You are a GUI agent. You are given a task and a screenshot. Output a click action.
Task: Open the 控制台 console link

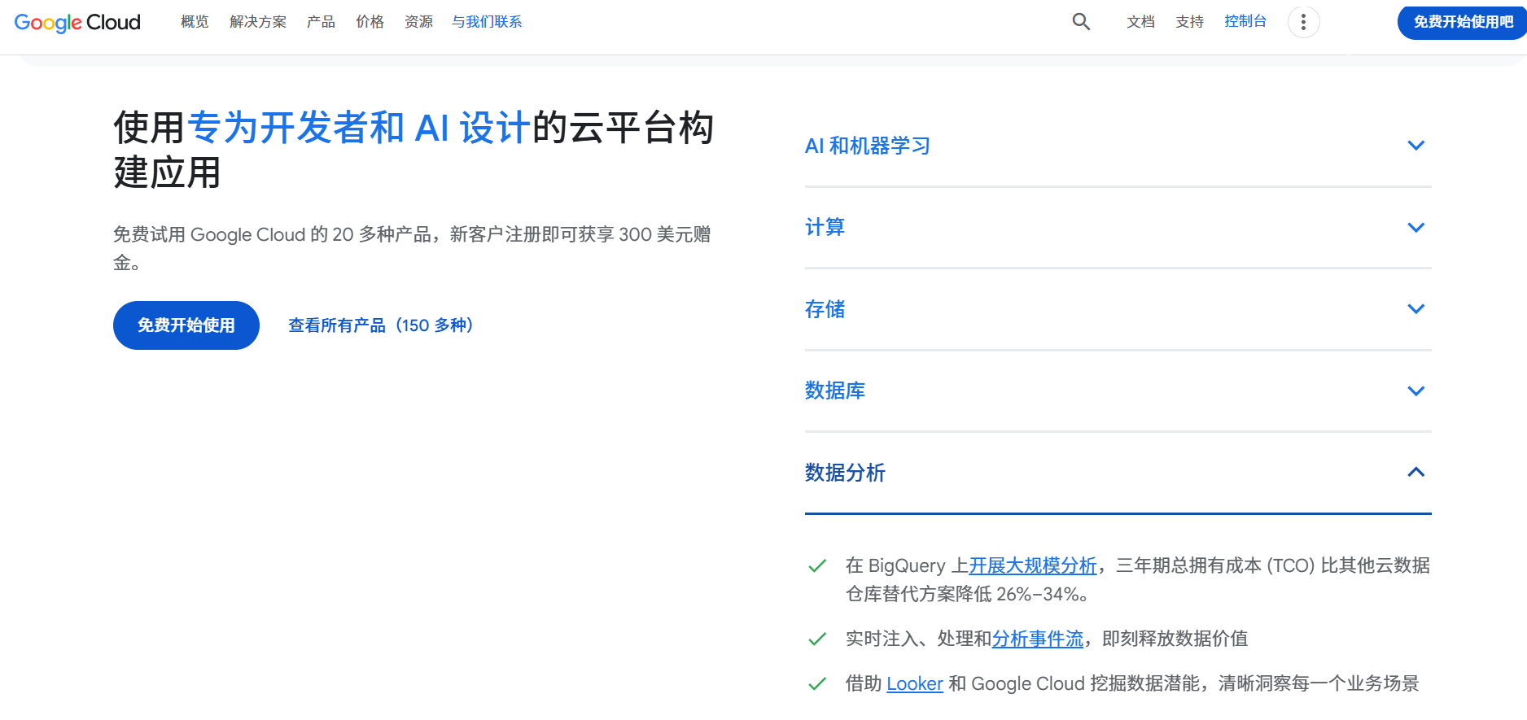[x=1245, y=22]
